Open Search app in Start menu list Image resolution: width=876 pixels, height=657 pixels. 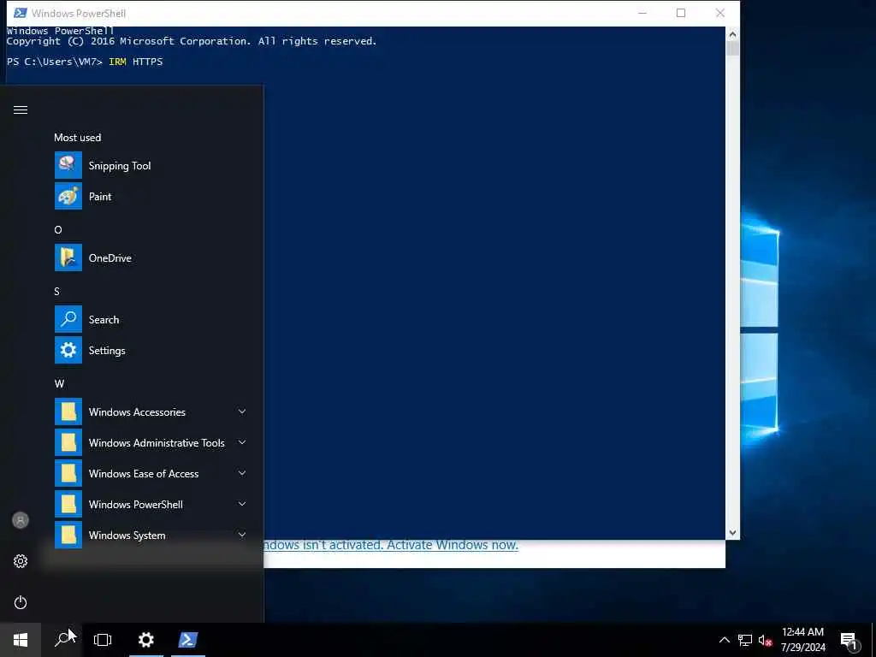(x=151, y=320)
